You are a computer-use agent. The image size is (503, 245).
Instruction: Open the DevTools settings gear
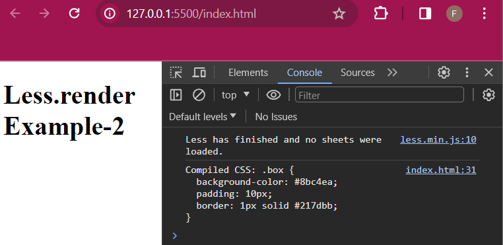tap(444, 73)
